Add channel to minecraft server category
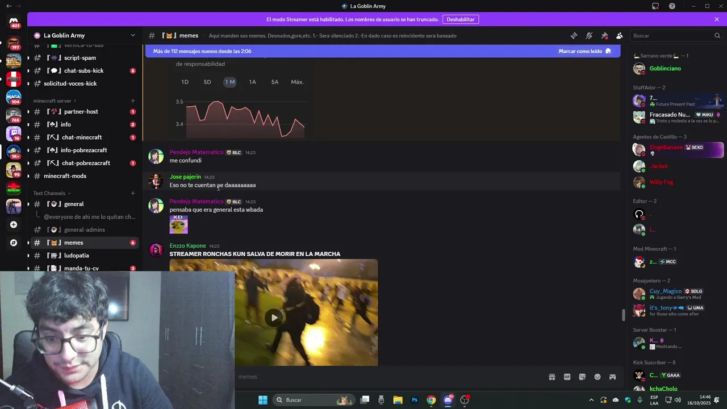The height and width of the screenshot is (409, 727). pyautogui.click(x=133, y=101)
